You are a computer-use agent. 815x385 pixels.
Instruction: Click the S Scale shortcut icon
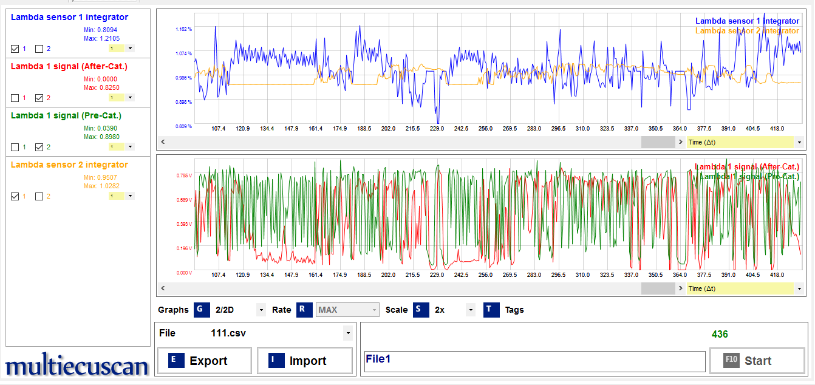(420, 310)
